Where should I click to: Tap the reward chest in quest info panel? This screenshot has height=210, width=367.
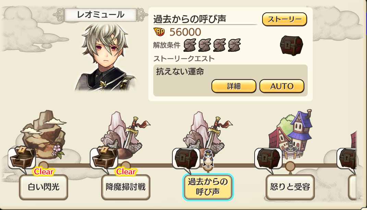pos(291,46)
